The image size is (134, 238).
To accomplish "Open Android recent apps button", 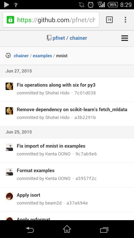I will (x=104, y=230).
